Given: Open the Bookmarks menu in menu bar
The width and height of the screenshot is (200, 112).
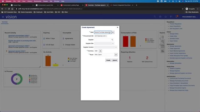Looking at the screenshot, I should click(x=37, y=1).
